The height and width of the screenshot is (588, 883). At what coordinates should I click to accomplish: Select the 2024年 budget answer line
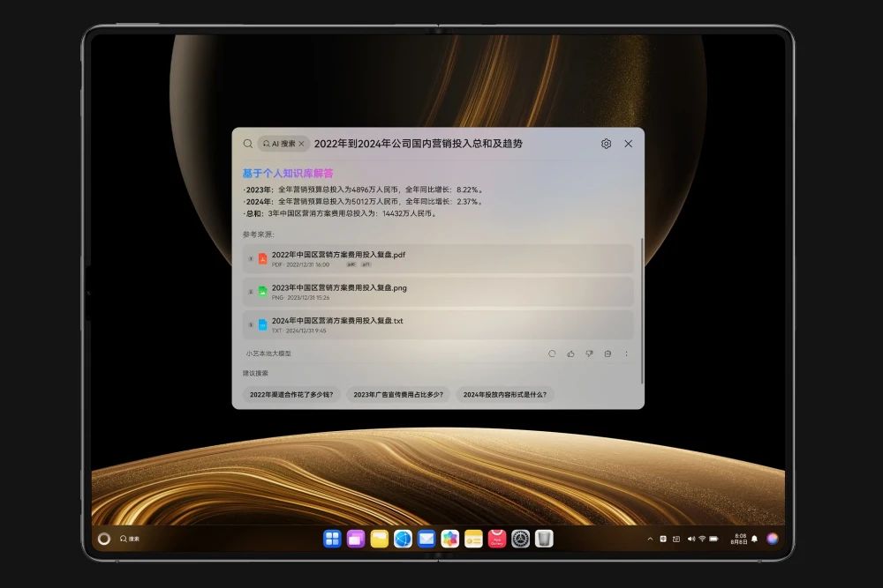tap(364, 202)
